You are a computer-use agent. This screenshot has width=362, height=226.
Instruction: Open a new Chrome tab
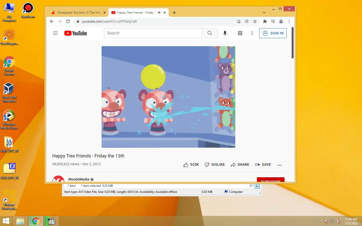pos(174,13)
